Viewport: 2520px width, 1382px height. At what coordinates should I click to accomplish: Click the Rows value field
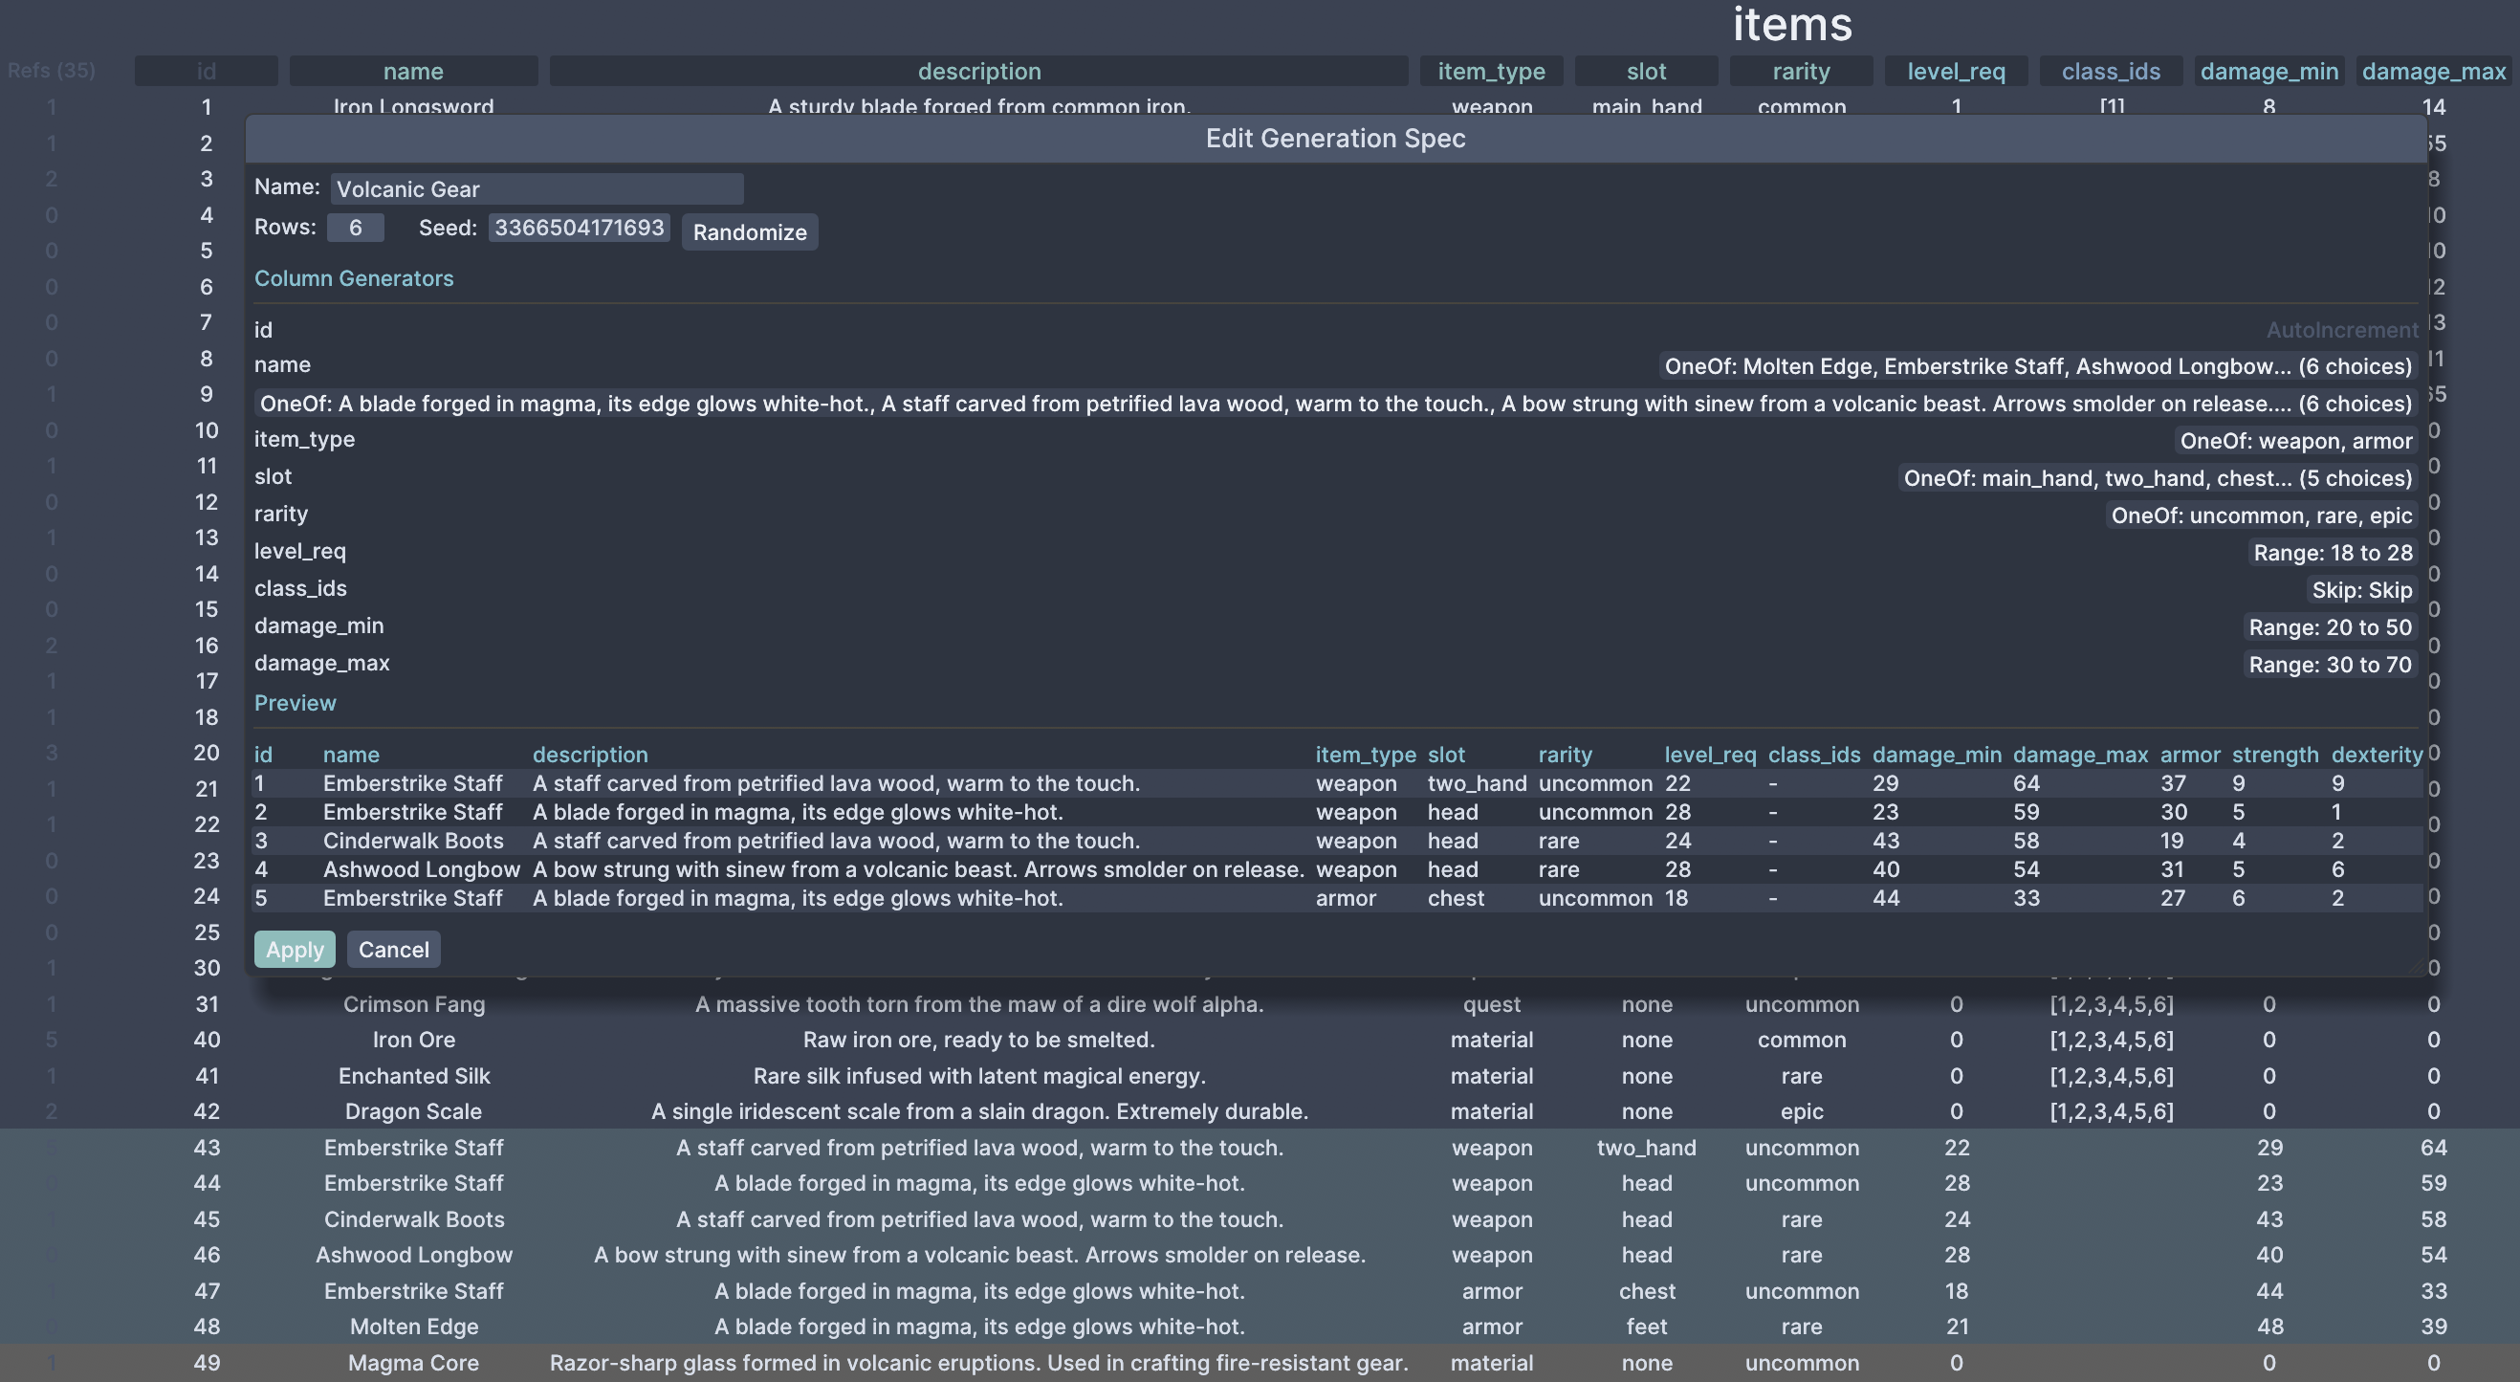(x=355, y=227)
